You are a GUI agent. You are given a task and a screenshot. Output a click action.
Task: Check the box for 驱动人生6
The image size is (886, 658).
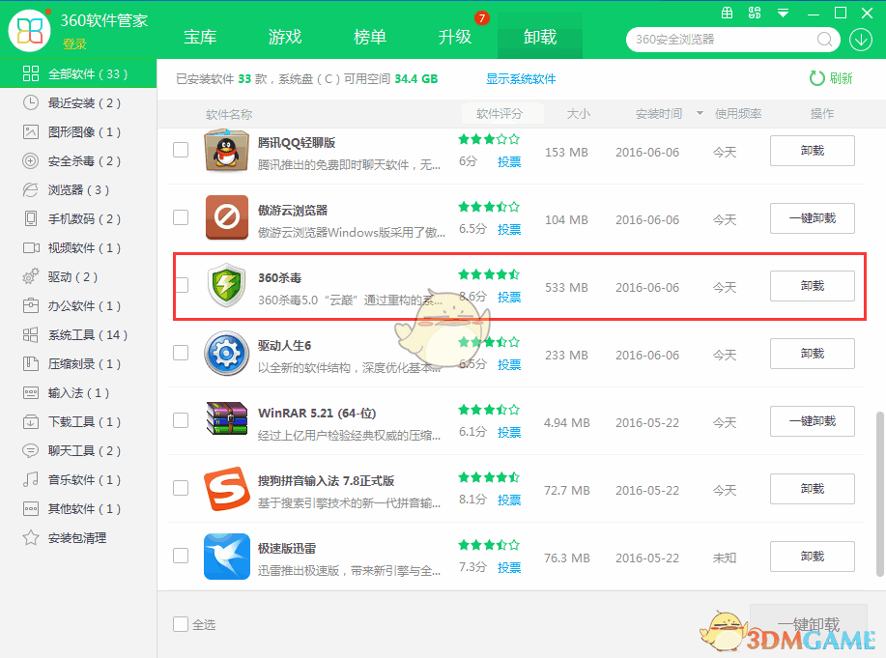click(181, 353)
